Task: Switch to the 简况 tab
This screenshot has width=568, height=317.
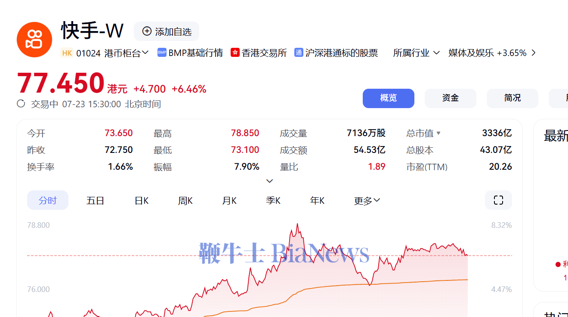Action: [512, 98]
